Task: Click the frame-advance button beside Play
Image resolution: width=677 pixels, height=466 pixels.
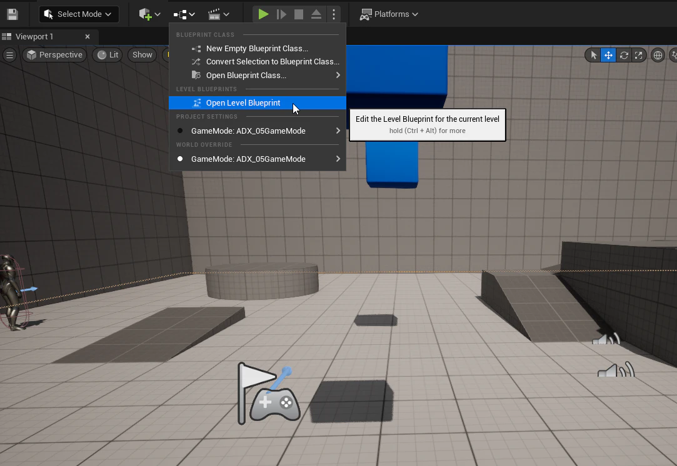Action: click(281, 14)
